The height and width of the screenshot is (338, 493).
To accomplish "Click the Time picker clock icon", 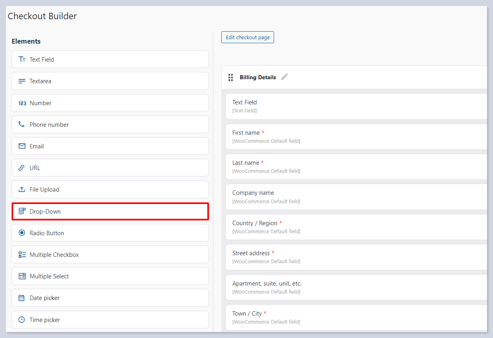I will click(22, 320).
